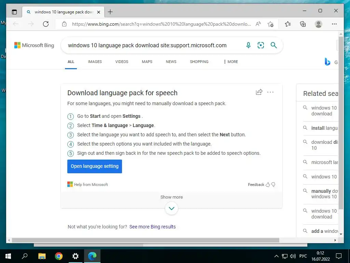Close the windows 10 language pack tab
The width and height of the screenshot is (350, 263).
pyautogui.click(x=98, y=12)
